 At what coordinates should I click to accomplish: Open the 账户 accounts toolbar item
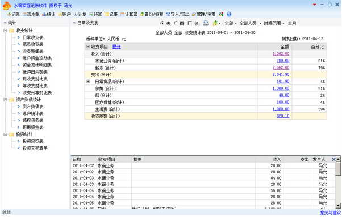point(64,14)
